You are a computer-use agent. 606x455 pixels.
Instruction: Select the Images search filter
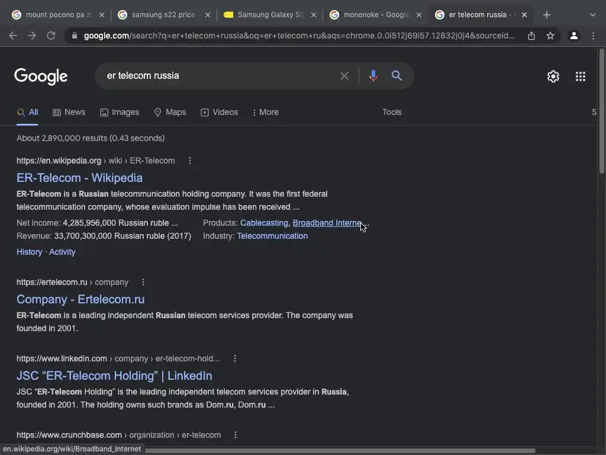pyautogui.click(x=120, y=112)
